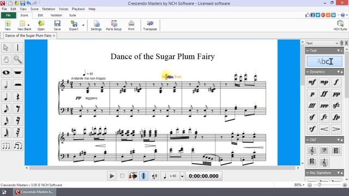Insert mezzo-piano mp dynamic
Screen dimensions: 349x196
(324, 82)
